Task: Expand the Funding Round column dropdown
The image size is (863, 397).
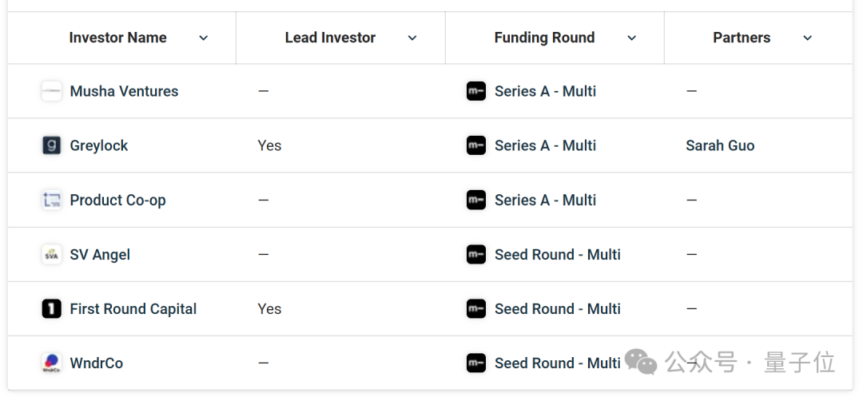Action: [631, 38]
